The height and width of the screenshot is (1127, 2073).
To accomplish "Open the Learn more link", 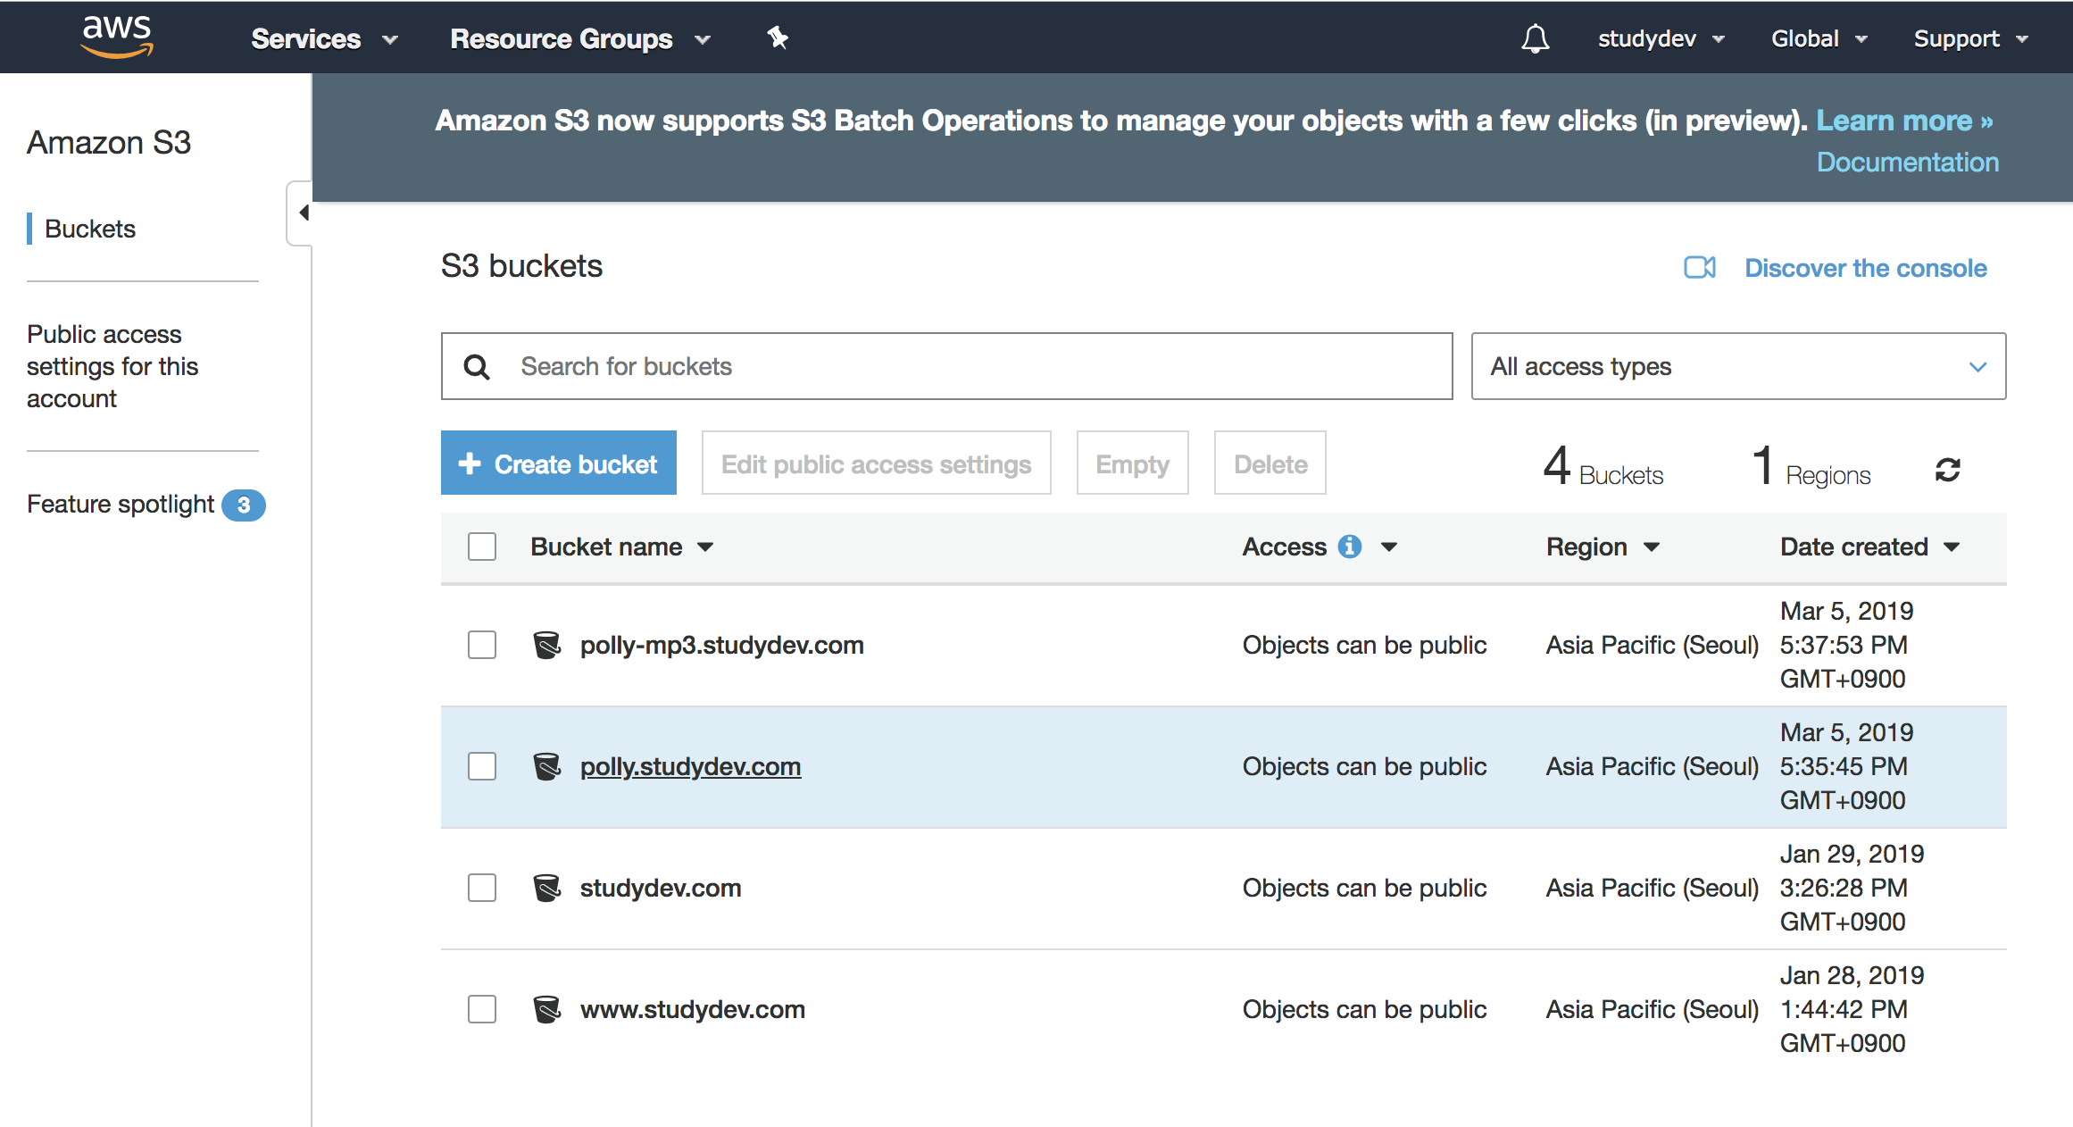I will (1904, 121).
